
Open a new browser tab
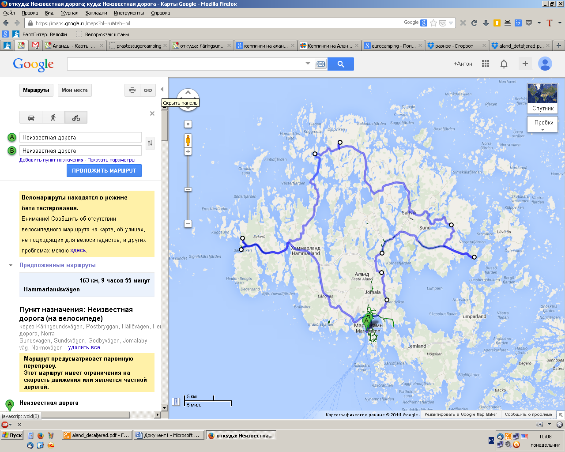click(x=559, y=45)
